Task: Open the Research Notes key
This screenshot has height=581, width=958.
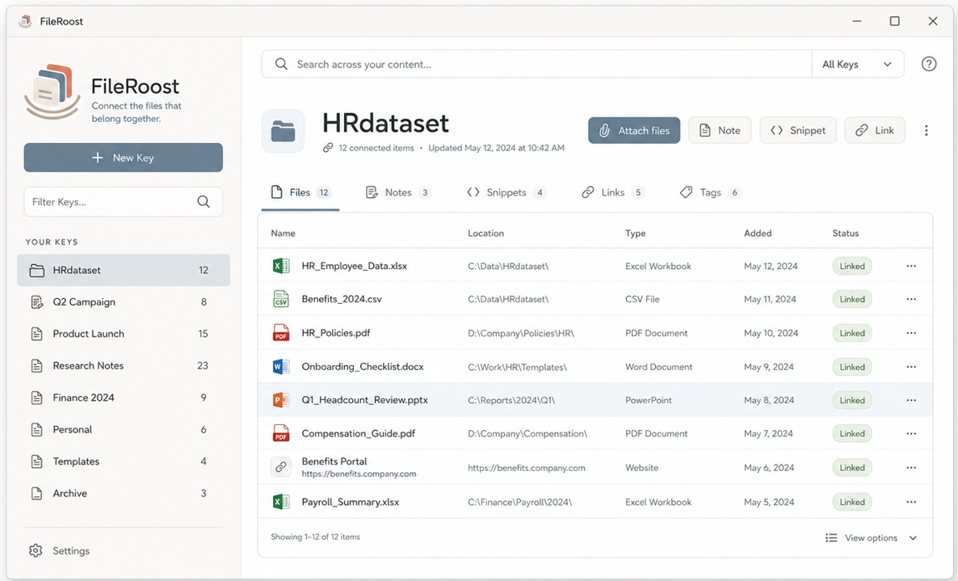Action: pyautogui.click(x=124, y=365)
